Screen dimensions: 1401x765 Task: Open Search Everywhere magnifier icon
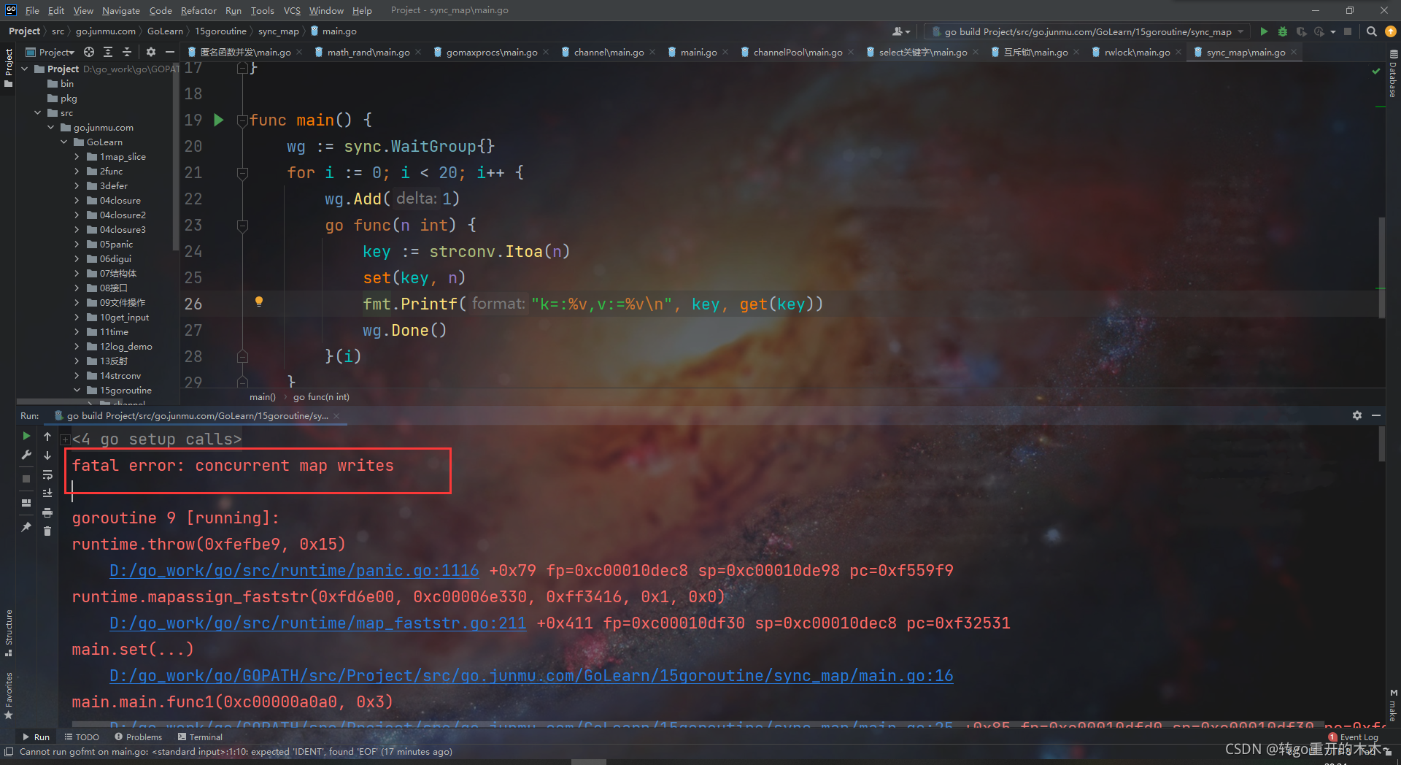click(x=1371, y=31)
